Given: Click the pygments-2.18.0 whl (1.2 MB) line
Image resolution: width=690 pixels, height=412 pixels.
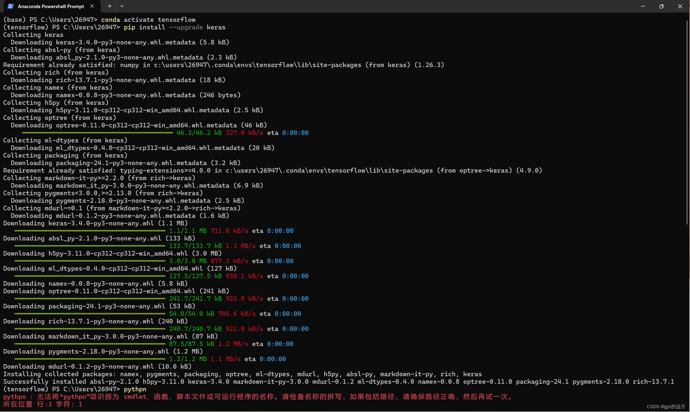Looking at the screenshot, I should click(103, 351).
